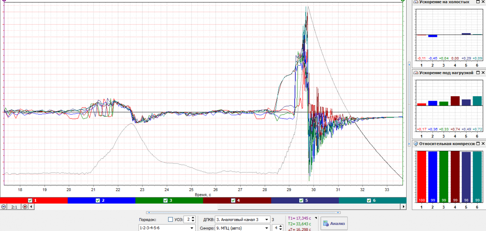Maximize the Ускорение под нагрузкой panel
The image size is (486, 231).
coord(477,73)
